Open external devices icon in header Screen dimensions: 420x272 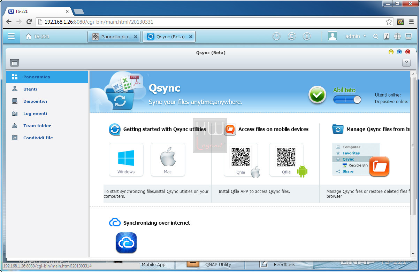point(292,36)
